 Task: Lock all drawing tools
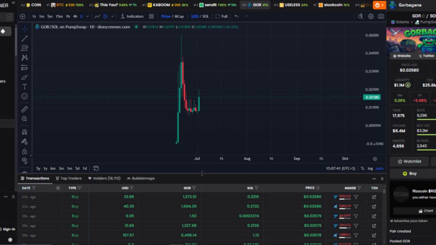24,151
